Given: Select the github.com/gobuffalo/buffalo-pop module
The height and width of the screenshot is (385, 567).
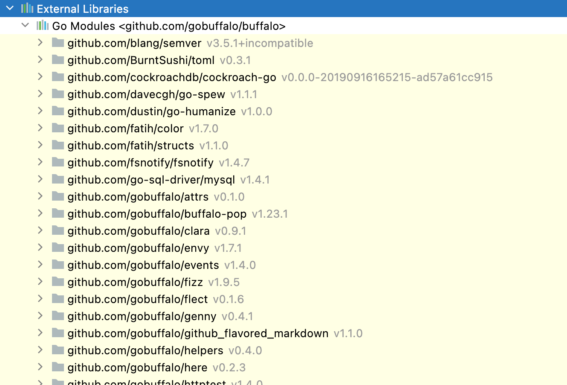Looking at the screenshot, I should [157, 213].
